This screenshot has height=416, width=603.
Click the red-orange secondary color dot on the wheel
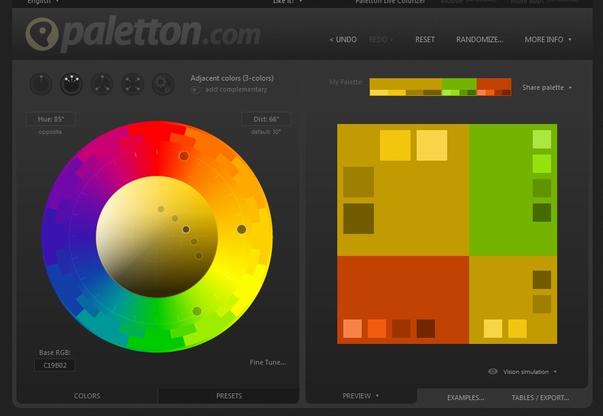pos(184,156)
